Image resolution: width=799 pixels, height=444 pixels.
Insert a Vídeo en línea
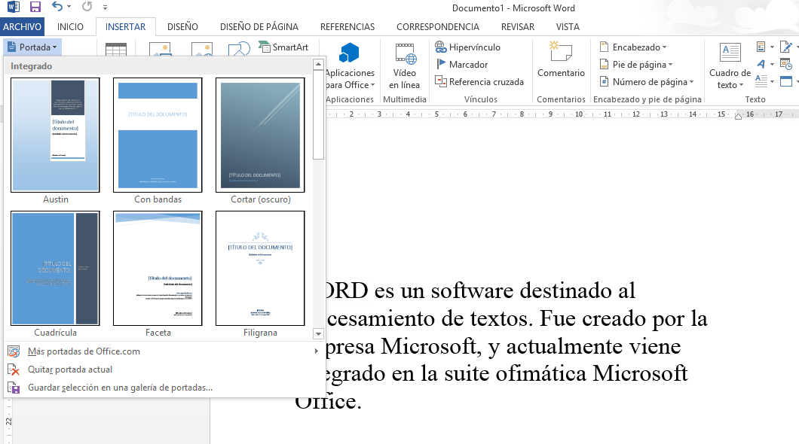[405, 65]
